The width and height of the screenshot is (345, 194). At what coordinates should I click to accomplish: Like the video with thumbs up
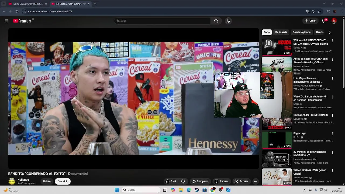point(171,181)
